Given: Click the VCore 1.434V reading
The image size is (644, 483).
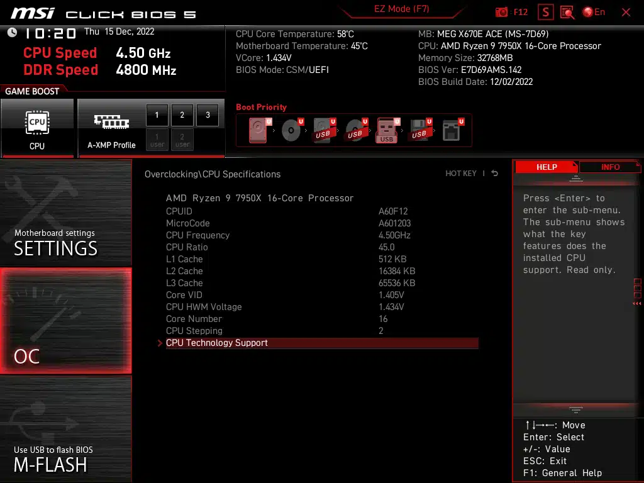Looking at the screenshot, I should [x=264, y=58].
